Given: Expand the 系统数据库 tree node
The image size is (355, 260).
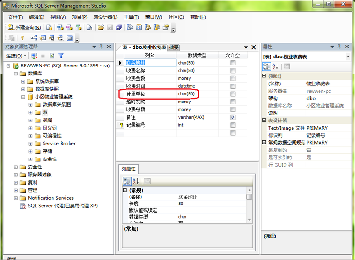Looking at the screenshot, I should point(23,81).
